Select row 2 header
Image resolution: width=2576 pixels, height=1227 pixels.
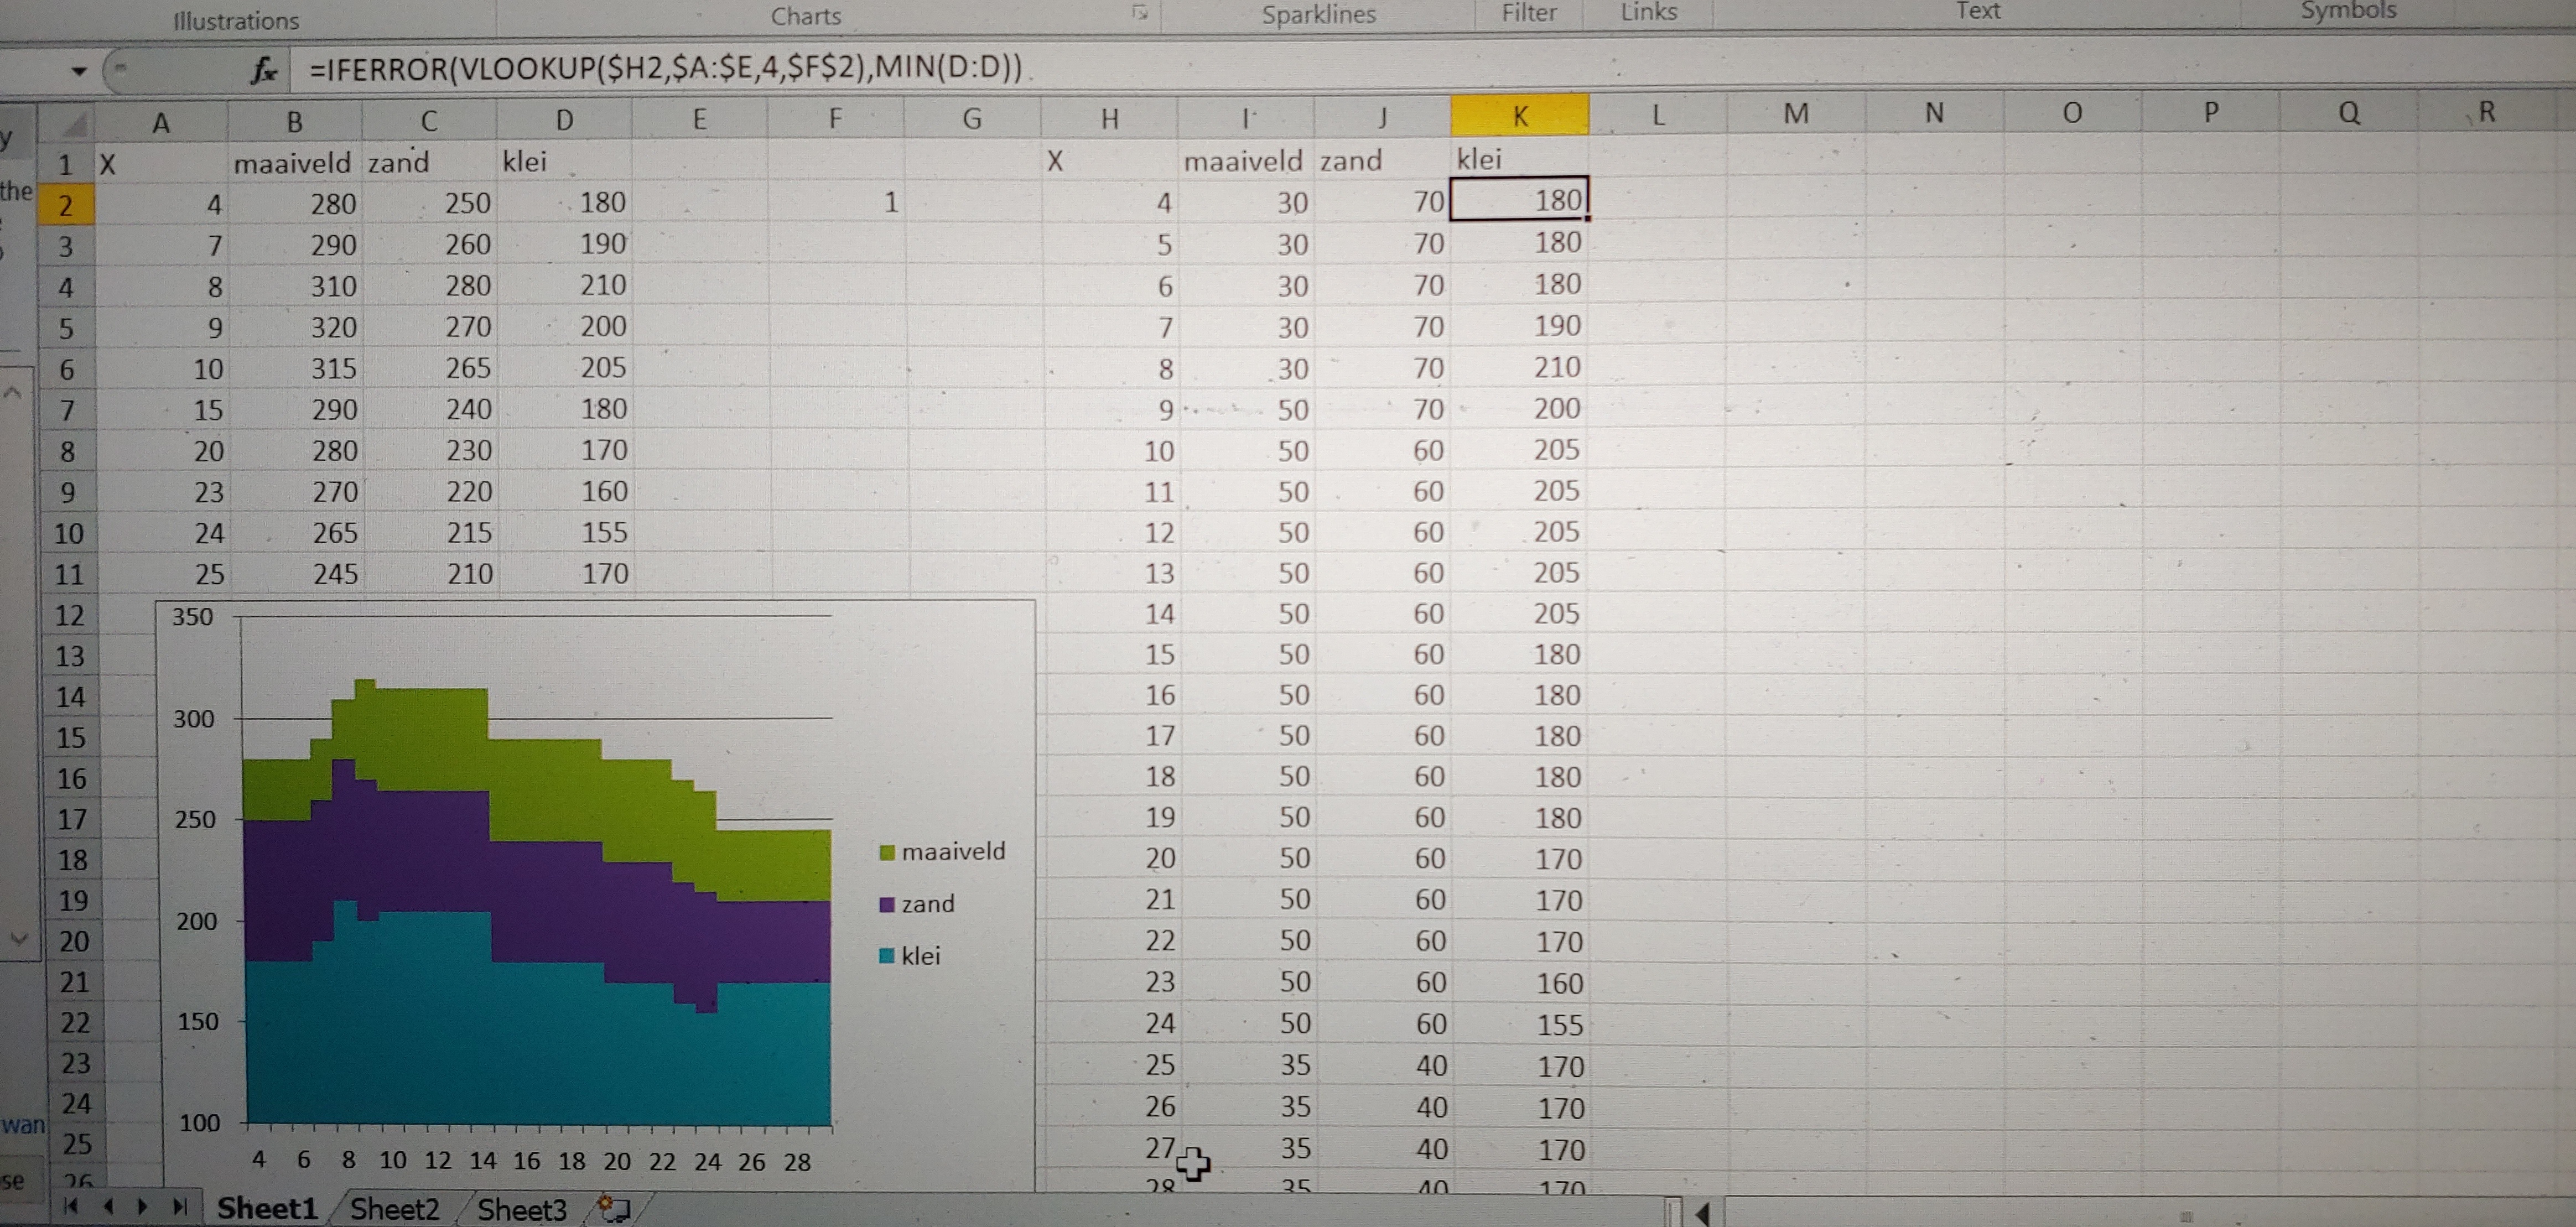point(66,205)
